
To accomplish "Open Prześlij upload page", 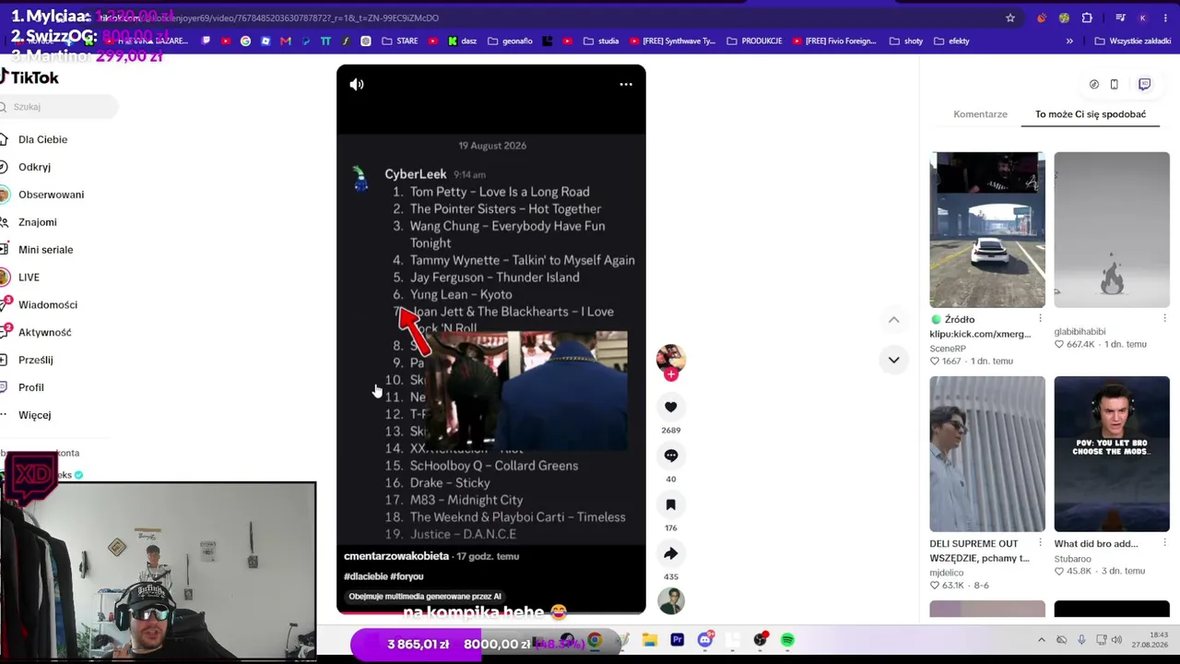I will pos(35,360).
